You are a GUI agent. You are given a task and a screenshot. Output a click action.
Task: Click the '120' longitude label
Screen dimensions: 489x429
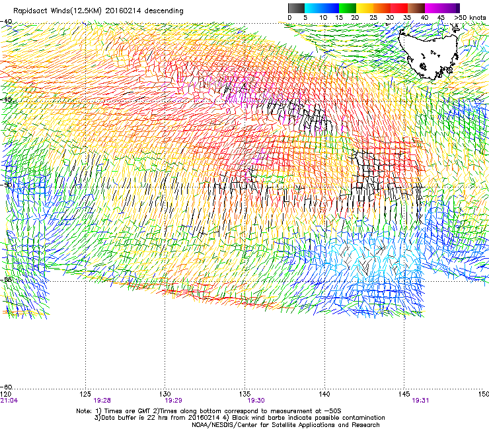point(5,394)
